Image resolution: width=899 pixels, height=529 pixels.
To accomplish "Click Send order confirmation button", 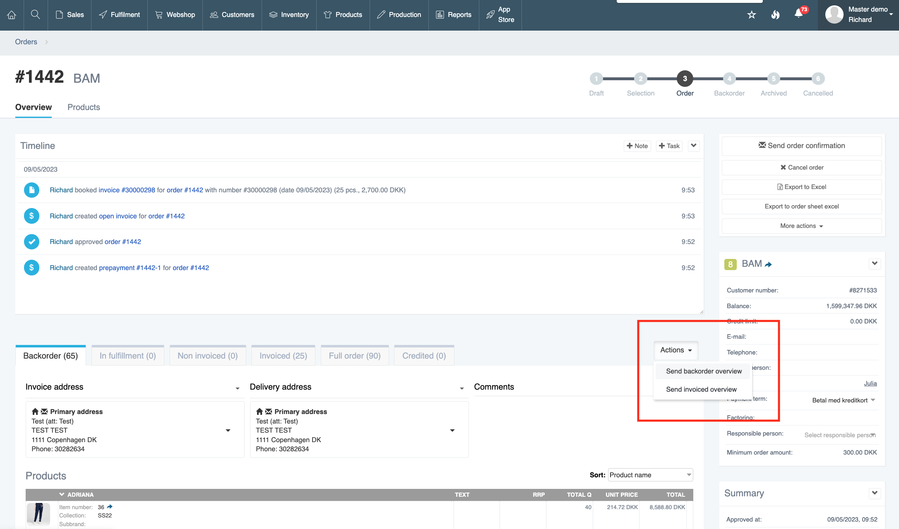I will (801, 146).
